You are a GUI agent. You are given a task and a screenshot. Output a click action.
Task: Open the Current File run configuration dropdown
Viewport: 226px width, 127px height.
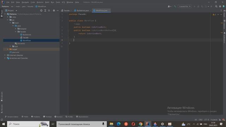coord(185,6)
